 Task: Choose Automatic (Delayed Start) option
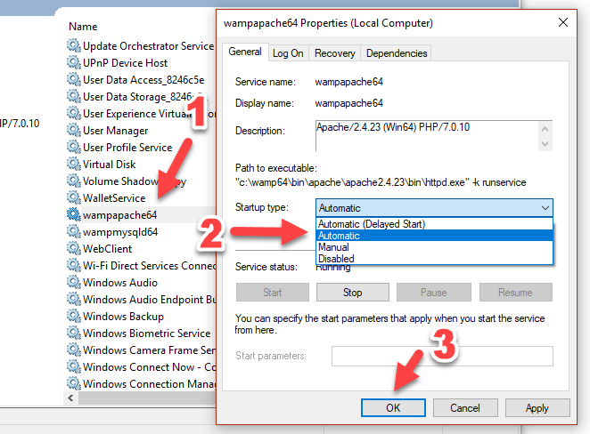434,224
